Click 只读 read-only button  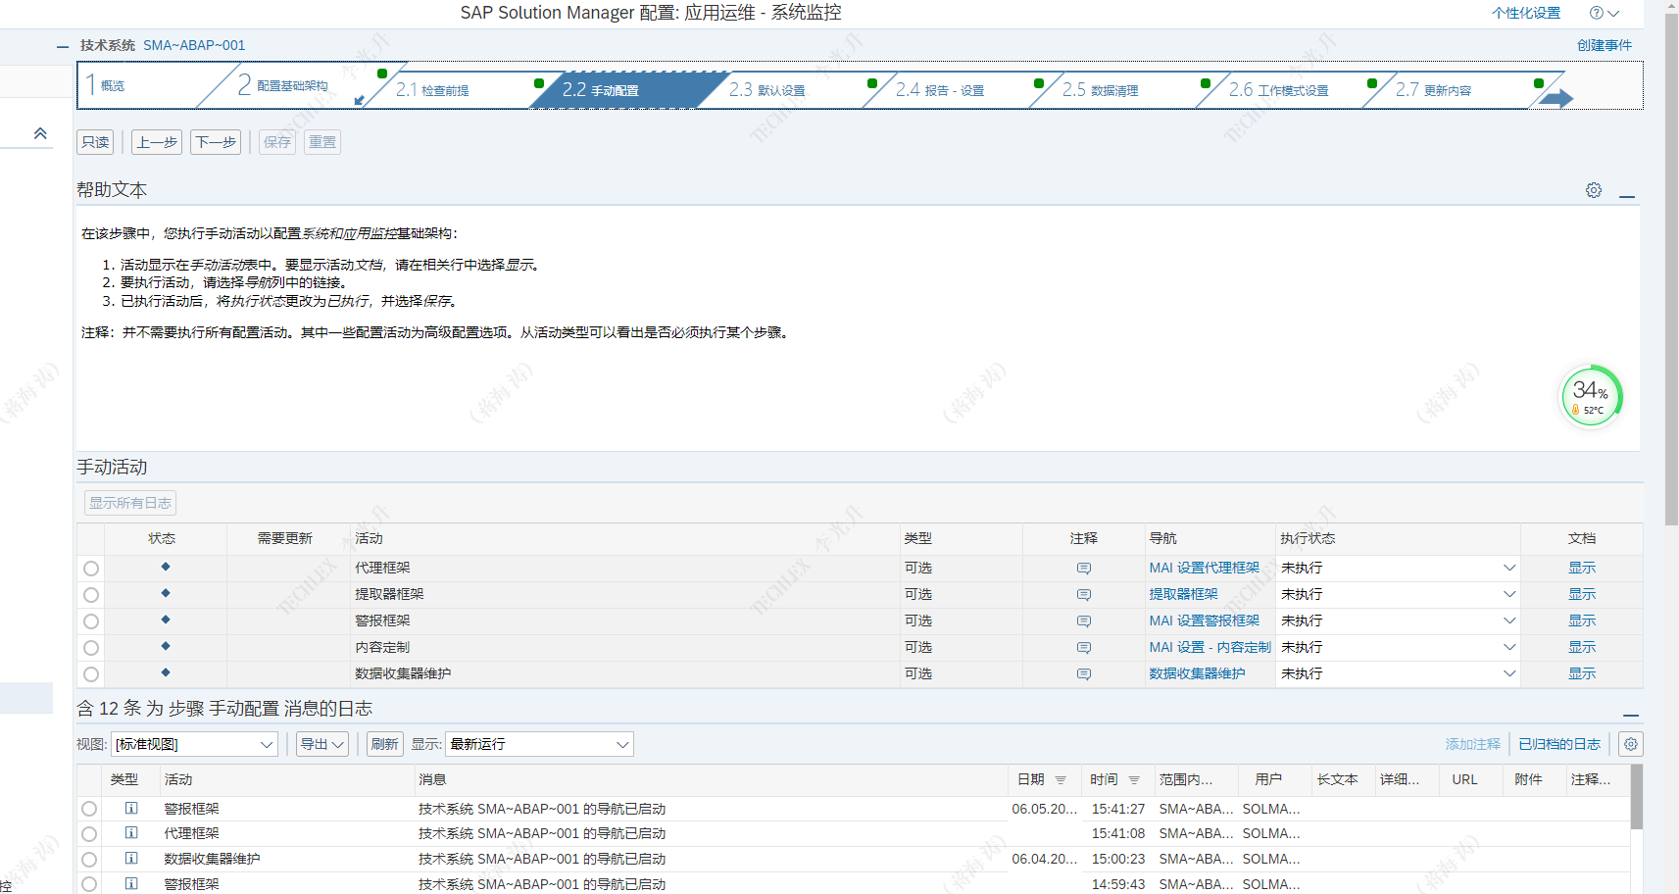coord(95,142)
